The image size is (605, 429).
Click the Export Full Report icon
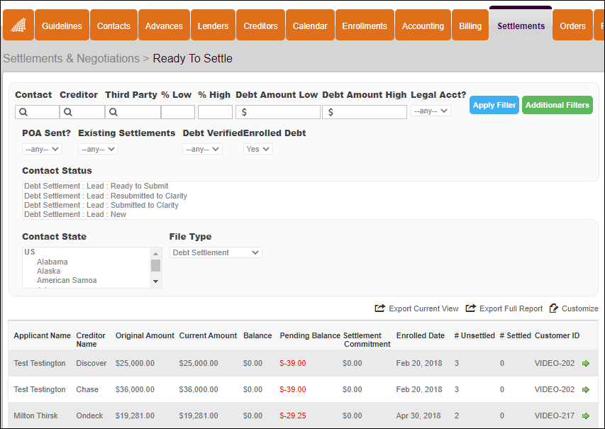point(471,308)
